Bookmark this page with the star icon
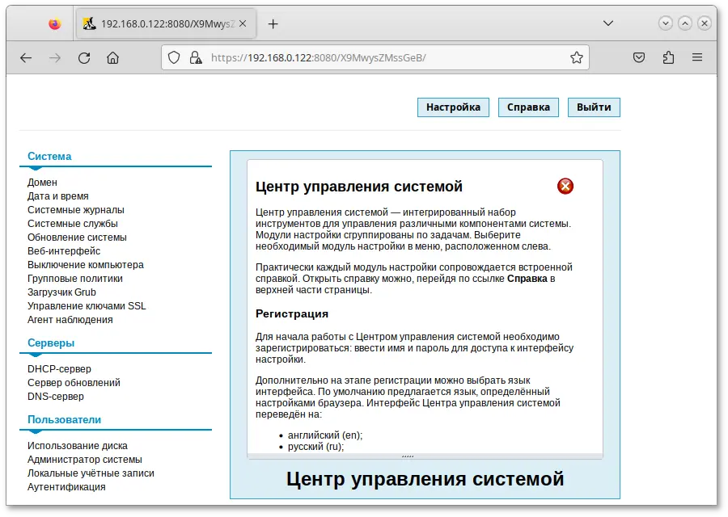Screen dimensions: 728x517 (577, 57)
